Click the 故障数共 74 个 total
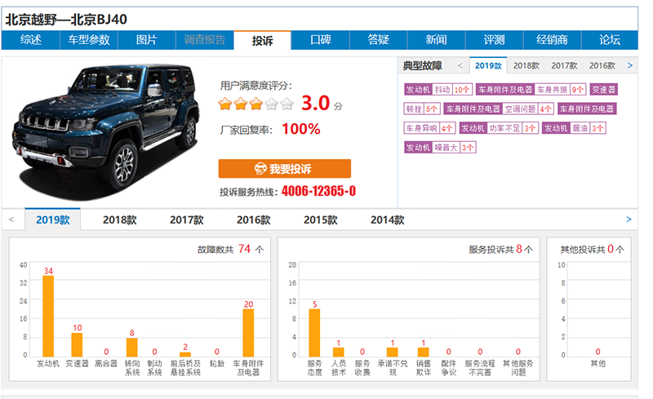This screenshot has width=653, height=399. [x=230, y=249]
